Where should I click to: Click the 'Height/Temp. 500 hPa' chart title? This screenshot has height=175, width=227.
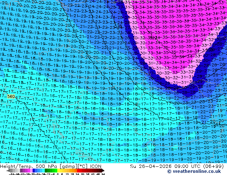[29, 166]
